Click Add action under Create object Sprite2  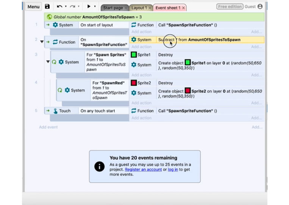pos(141,103)
